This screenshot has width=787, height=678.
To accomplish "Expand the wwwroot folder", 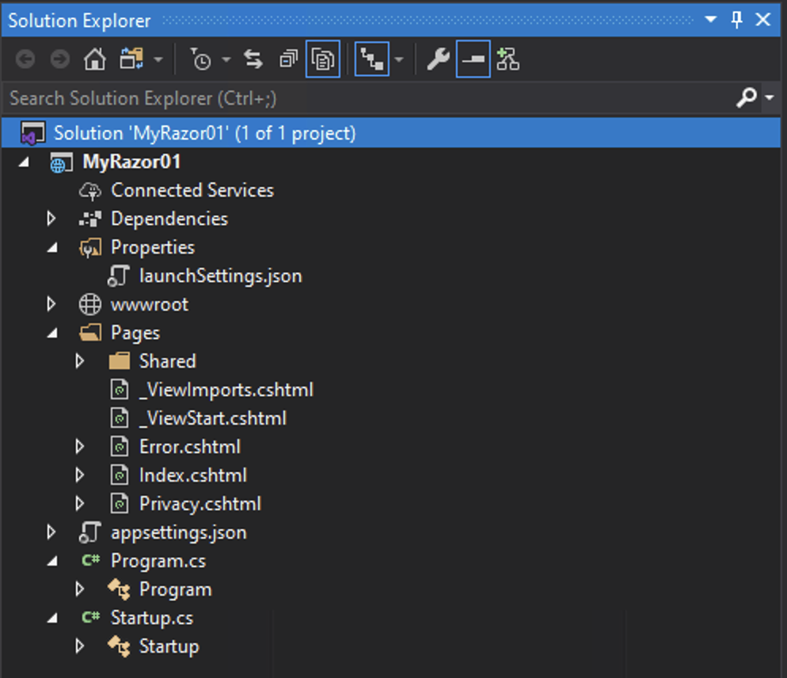I will coord(51,303).
